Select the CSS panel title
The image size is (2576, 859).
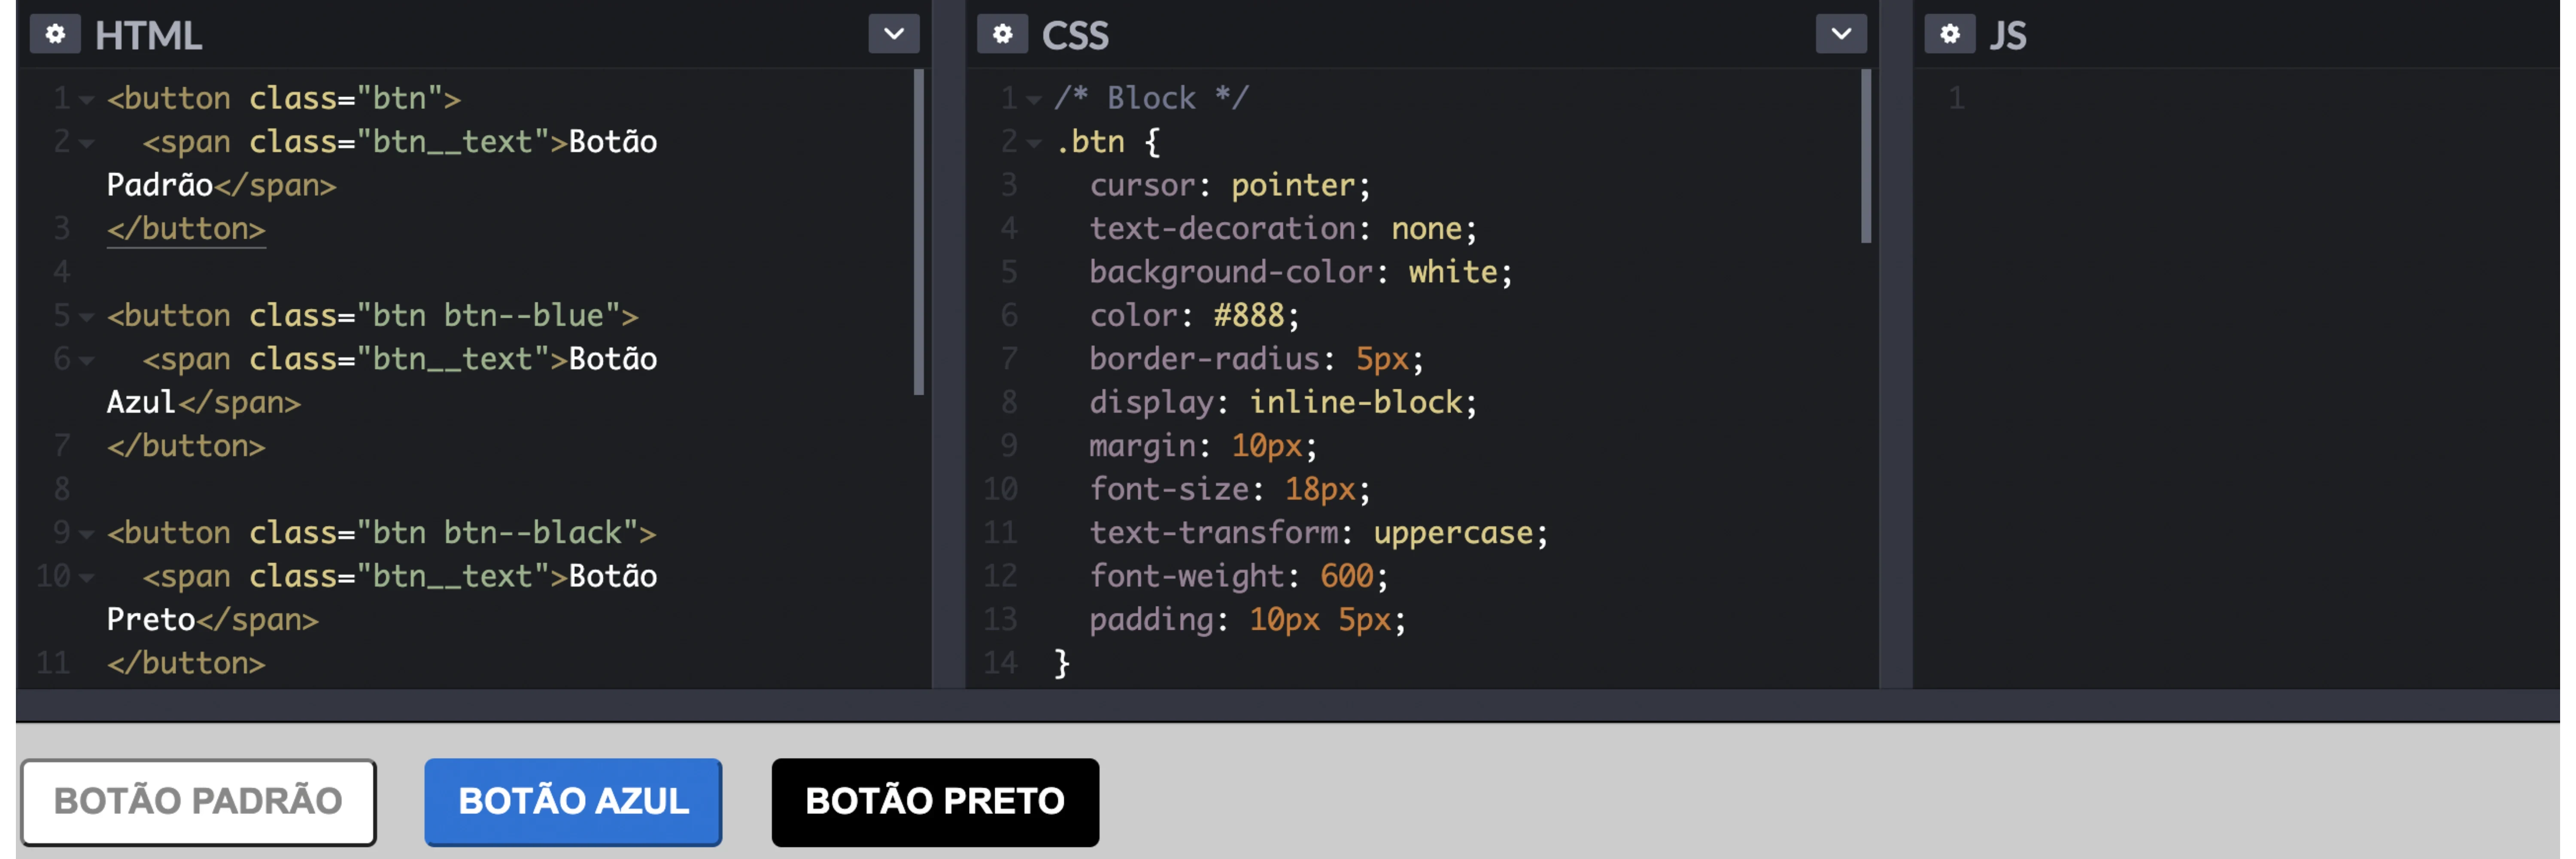tap(1075, 35)
